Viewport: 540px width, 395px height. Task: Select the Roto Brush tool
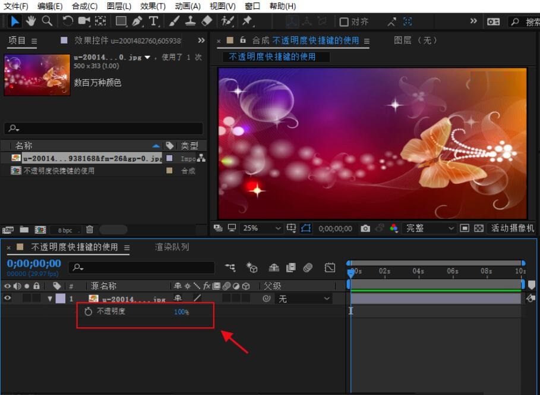(228, 21)
